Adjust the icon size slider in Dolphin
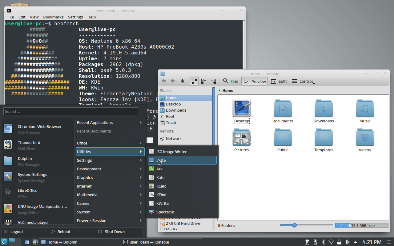Viewport: 394px width, 246px height. [x=294, y=225]
